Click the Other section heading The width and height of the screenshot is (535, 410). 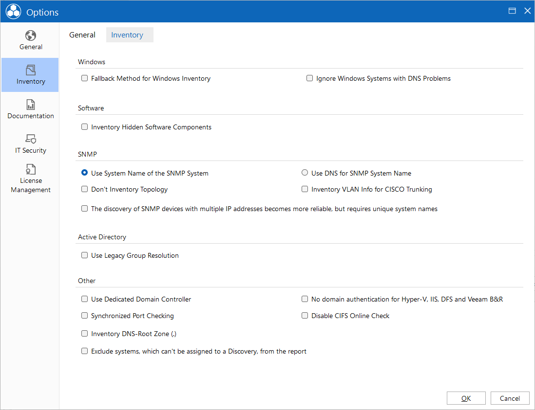coord(87,281)
